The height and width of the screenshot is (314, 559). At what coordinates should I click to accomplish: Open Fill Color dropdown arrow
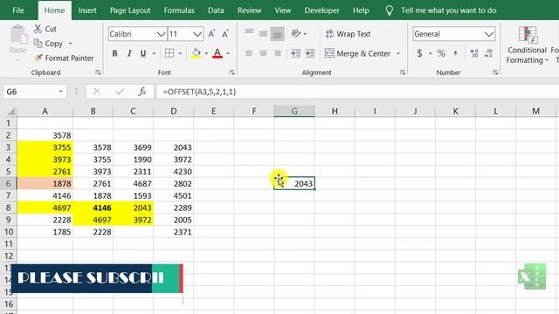click(206, 53)
